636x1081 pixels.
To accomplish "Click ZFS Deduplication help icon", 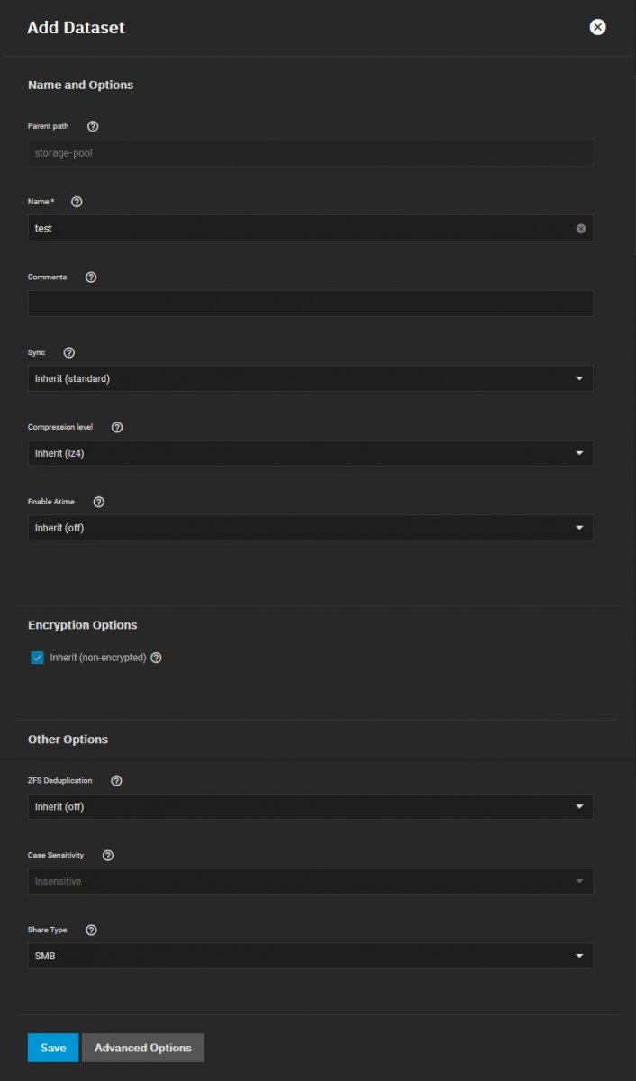I will [x=116, y=781].
